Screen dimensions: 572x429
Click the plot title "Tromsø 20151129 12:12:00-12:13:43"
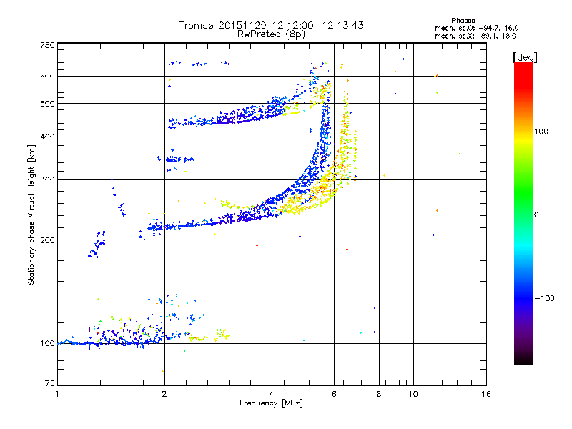click(x=271, y=25)
